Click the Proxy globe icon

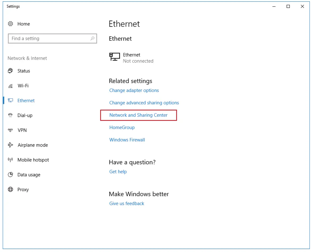(10, 190)
